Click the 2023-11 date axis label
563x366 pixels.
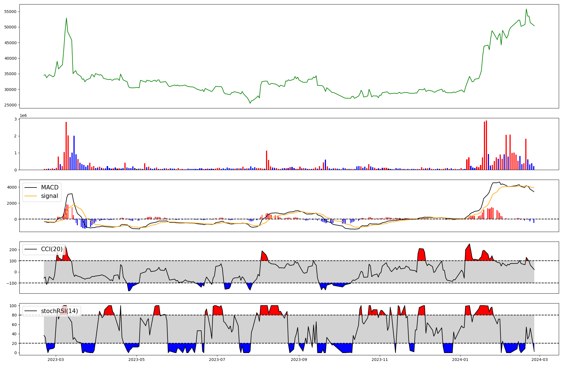[x=380, y=360]
